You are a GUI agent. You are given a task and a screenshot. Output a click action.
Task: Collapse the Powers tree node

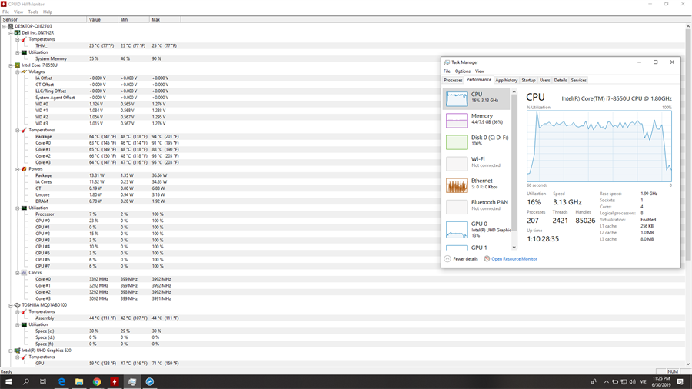18,169
